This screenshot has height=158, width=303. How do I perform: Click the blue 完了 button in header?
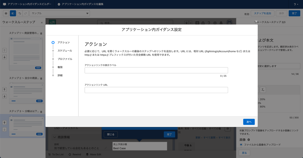tap(294, 13)
